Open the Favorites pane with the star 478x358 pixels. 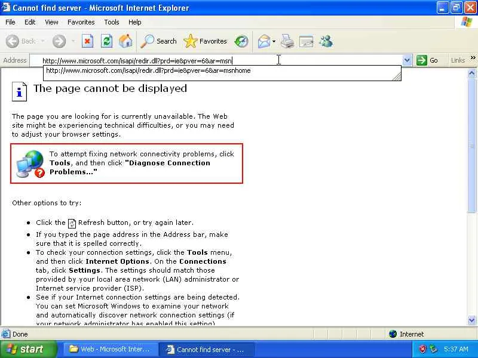click(x=205, y=41)
